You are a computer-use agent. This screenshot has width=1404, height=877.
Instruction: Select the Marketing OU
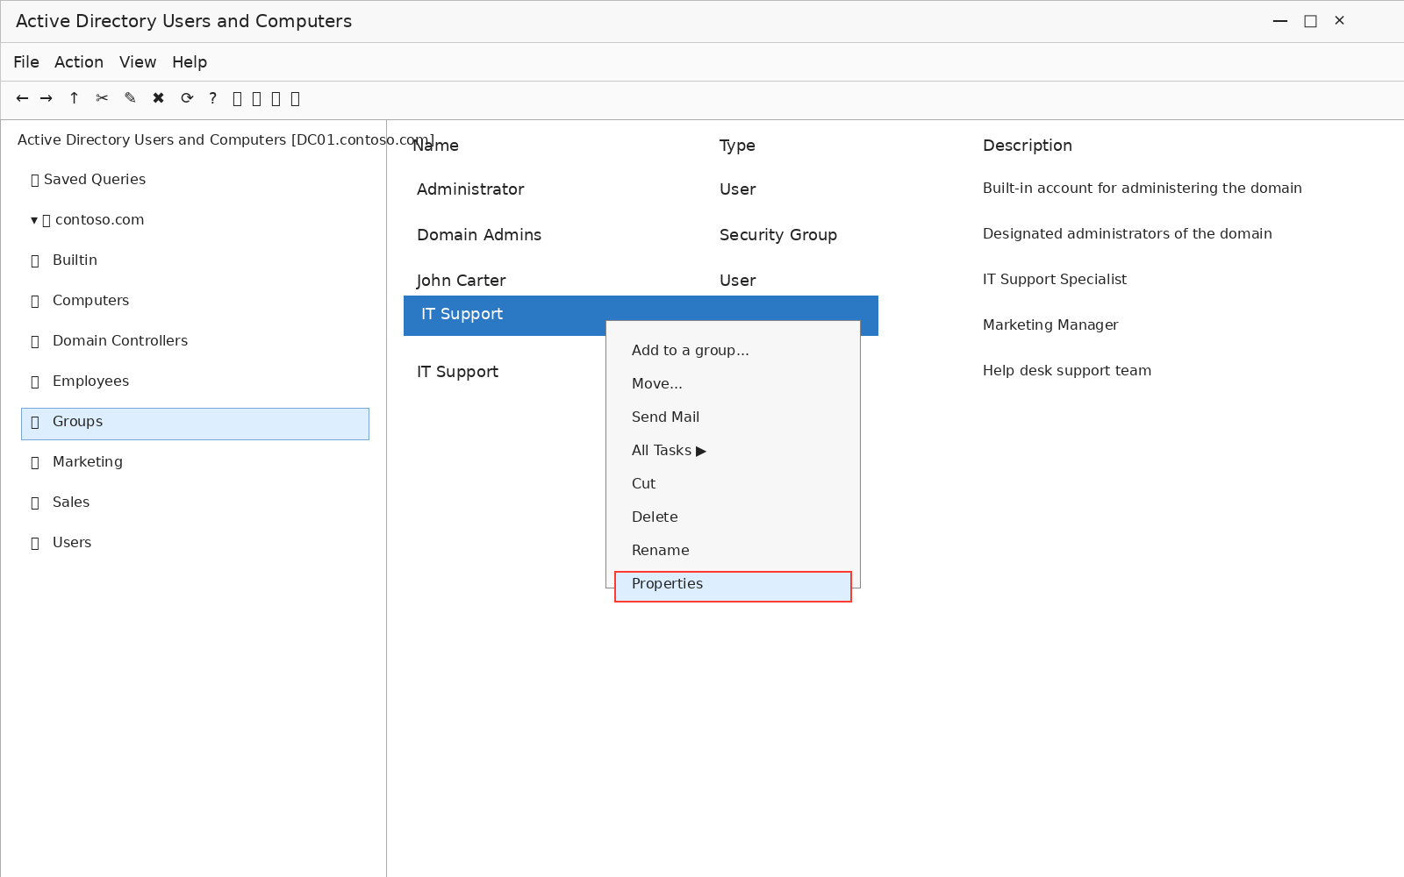tap(88, 462)
